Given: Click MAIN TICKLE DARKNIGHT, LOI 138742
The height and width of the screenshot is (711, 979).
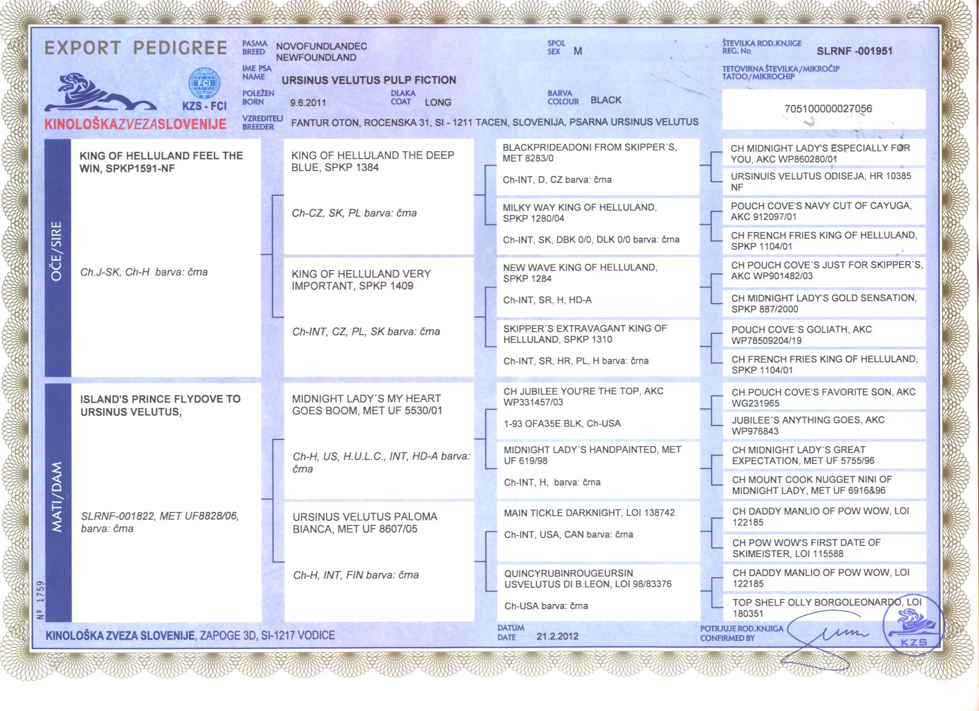Looking at the screenshot, I should click(x=590, y=512).
